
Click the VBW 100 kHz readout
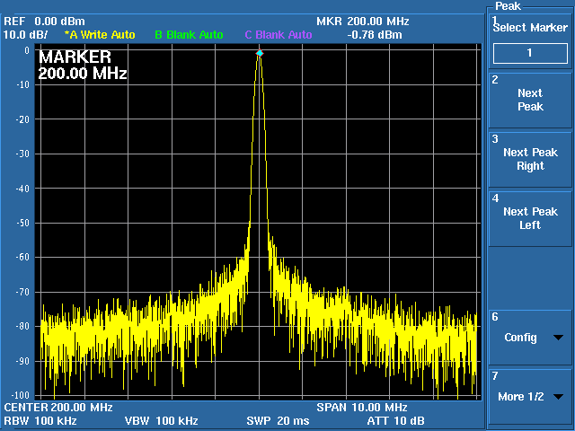(x=162, y=421)
